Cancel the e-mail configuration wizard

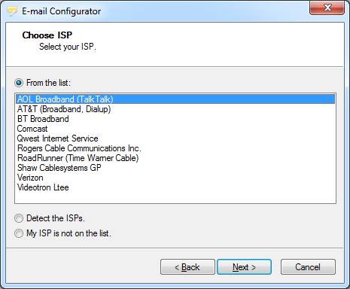pos(308,267)
